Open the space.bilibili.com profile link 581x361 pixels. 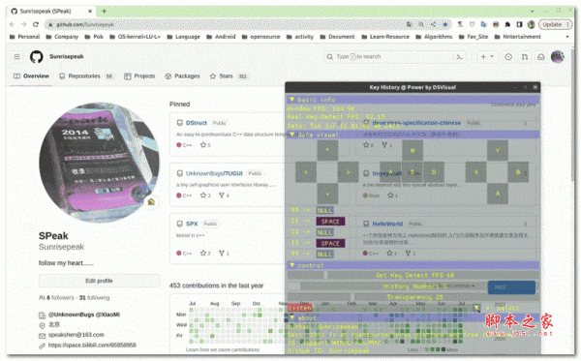(92, 345)
